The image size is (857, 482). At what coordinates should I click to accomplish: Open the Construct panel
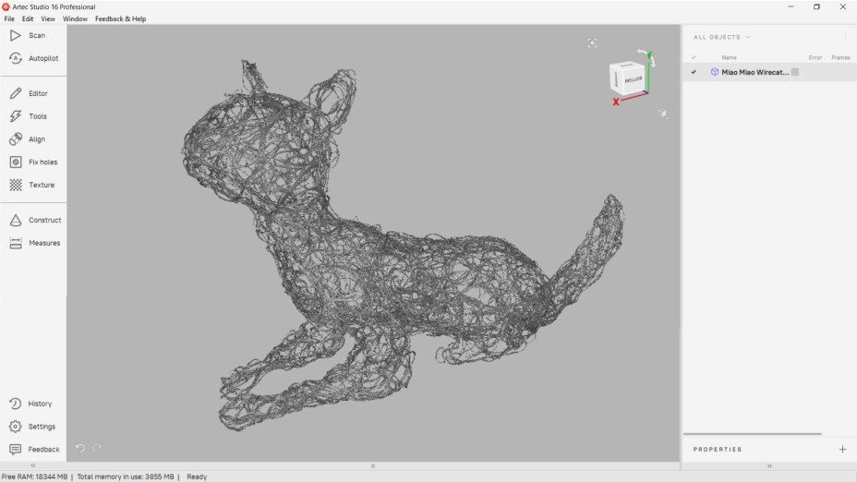tap(33, 220)
